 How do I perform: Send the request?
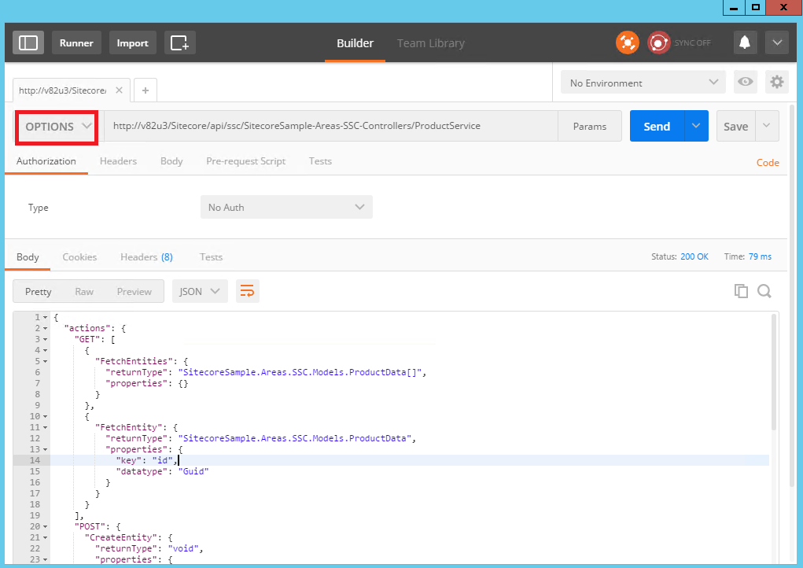point(657,126)
